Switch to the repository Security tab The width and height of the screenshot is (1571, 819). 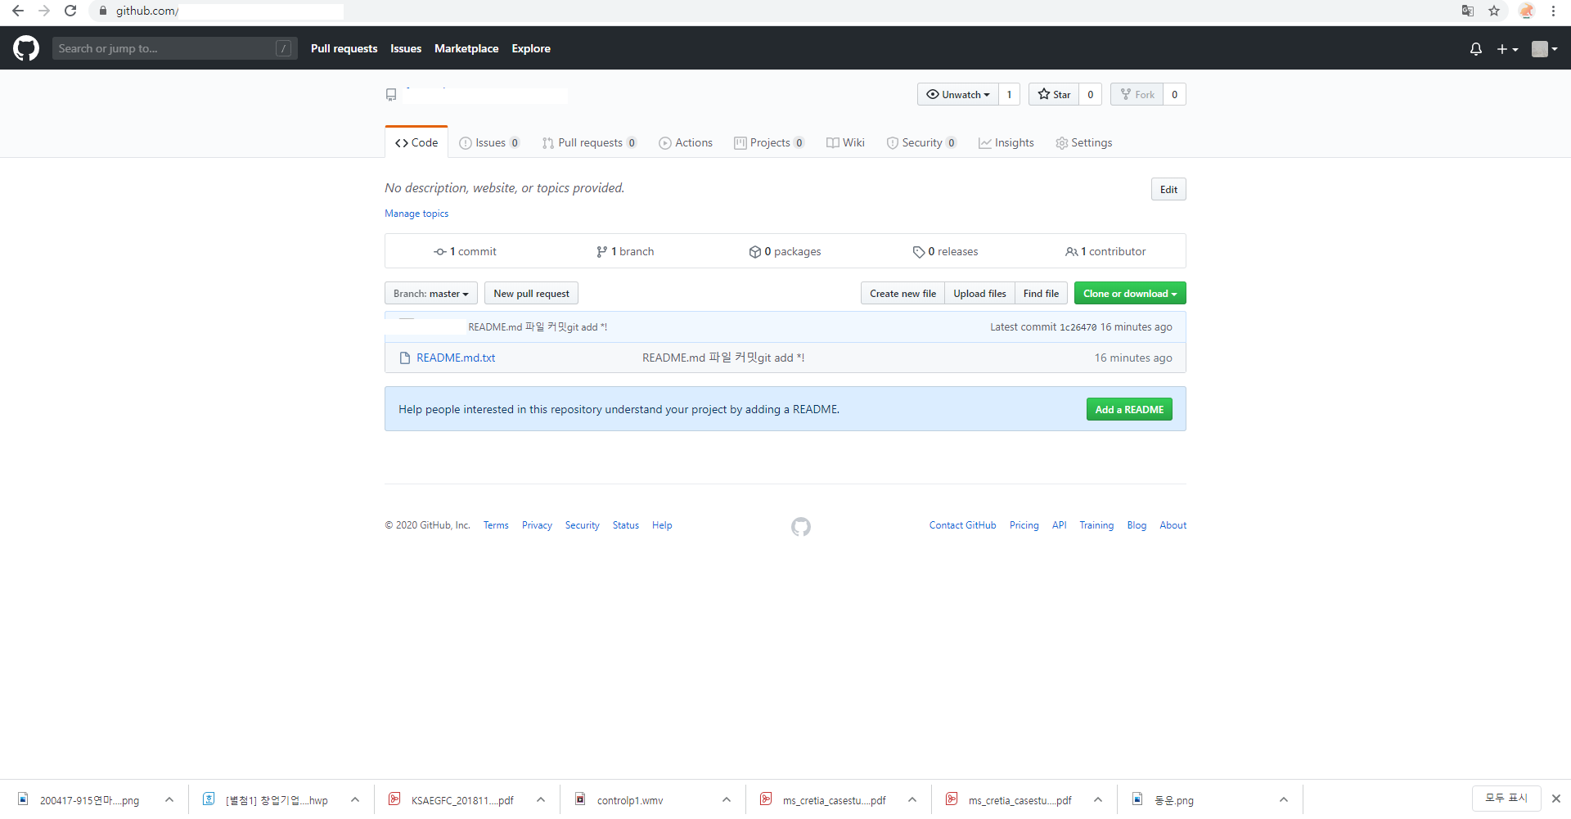[x=922, y=142]
